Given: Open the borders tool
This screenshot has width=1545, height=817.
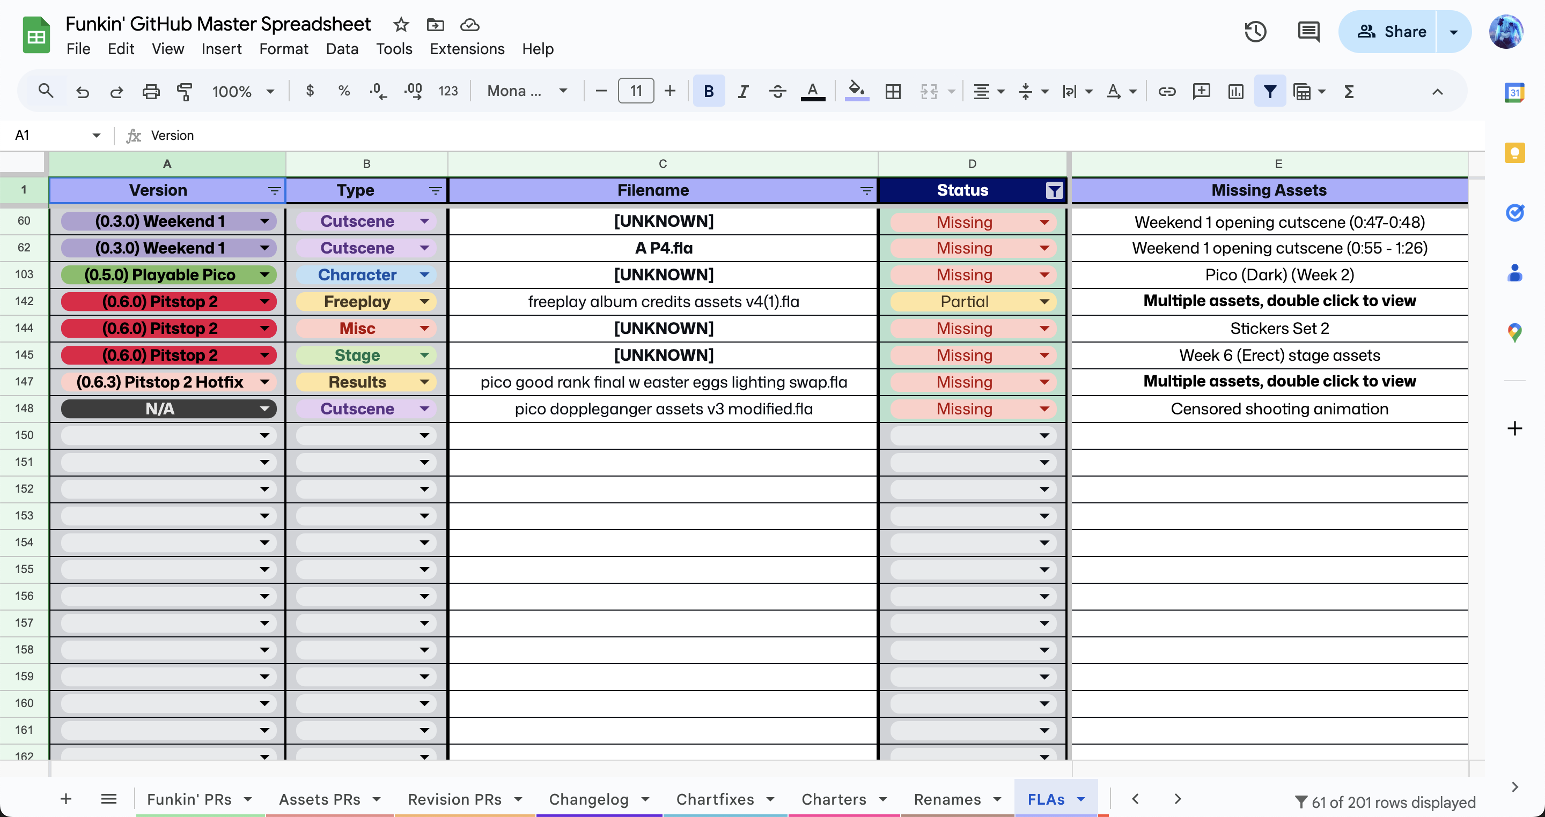Looking at the screenshot, I should point(893,91).
